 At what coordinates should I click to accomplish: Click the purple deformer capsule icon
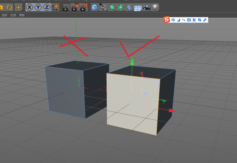click(x=129, y=7)
